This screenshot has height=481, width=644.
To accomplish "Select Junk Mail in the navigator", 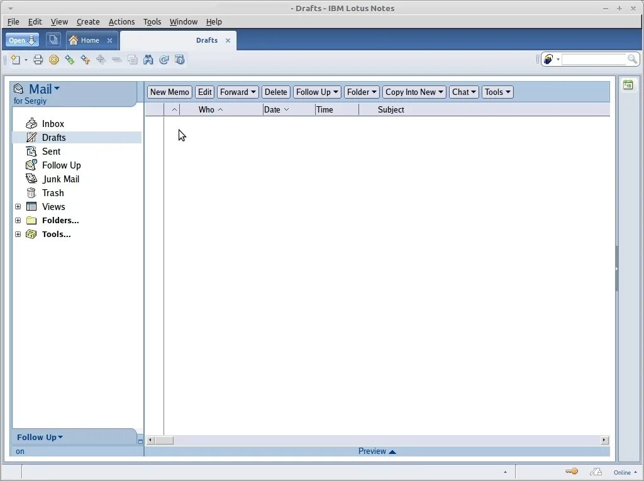I will (60, 179).
